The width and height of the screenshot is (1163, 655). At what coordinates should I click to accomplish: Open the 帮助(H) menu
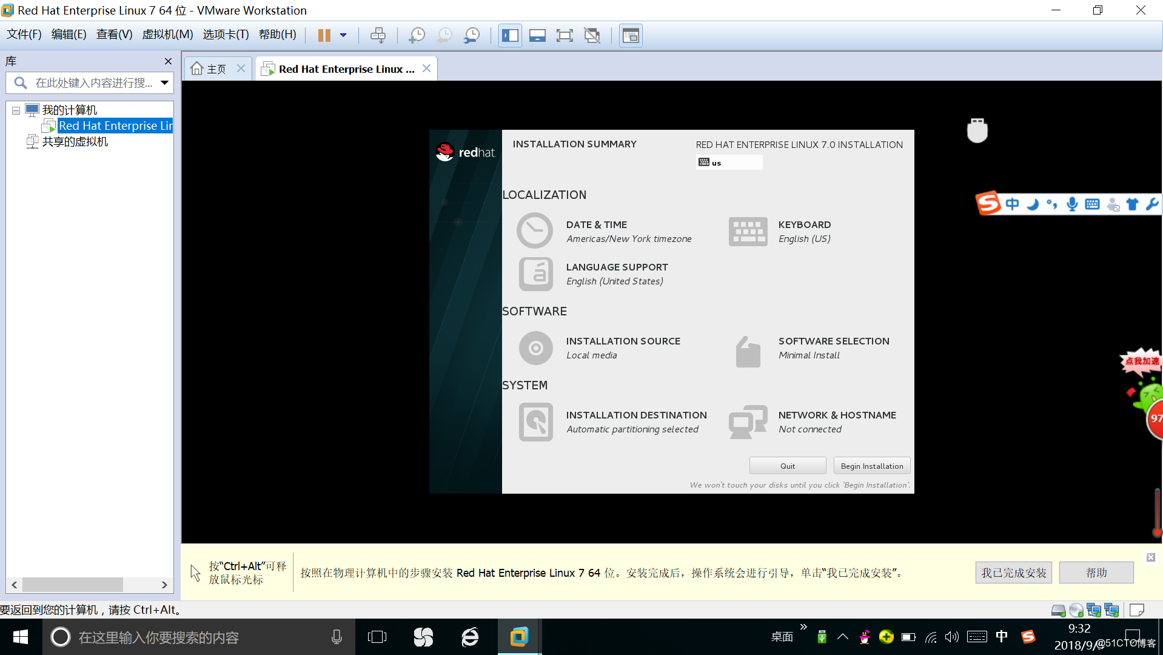point(278,35)
